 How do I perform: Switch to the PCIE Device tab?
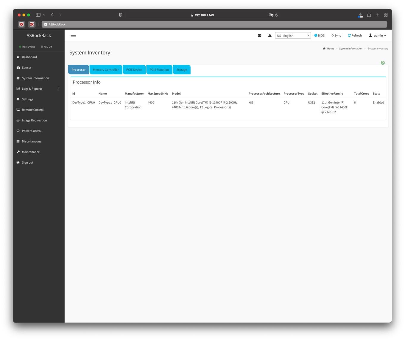(x=134, y=70)
